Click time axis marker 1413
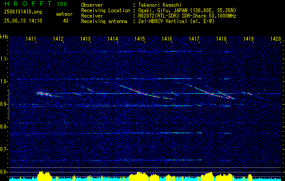This screenshot has height=181, width=285. tap(86, 38)
